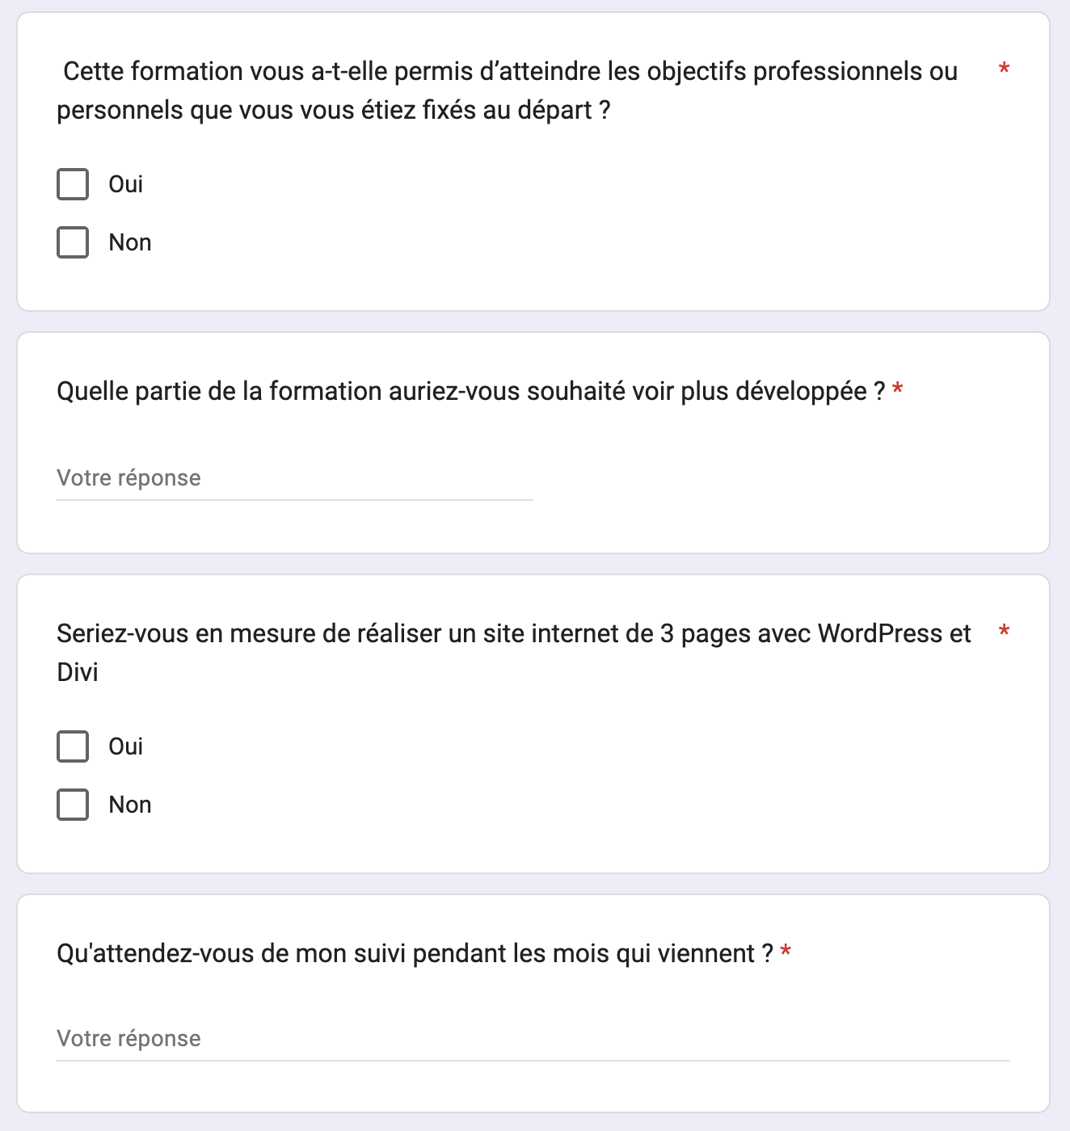Tick the Non checkbox for objectives question
Image resolution: width=1070 pixels, height=1131 pixels.
click(73, 242)
